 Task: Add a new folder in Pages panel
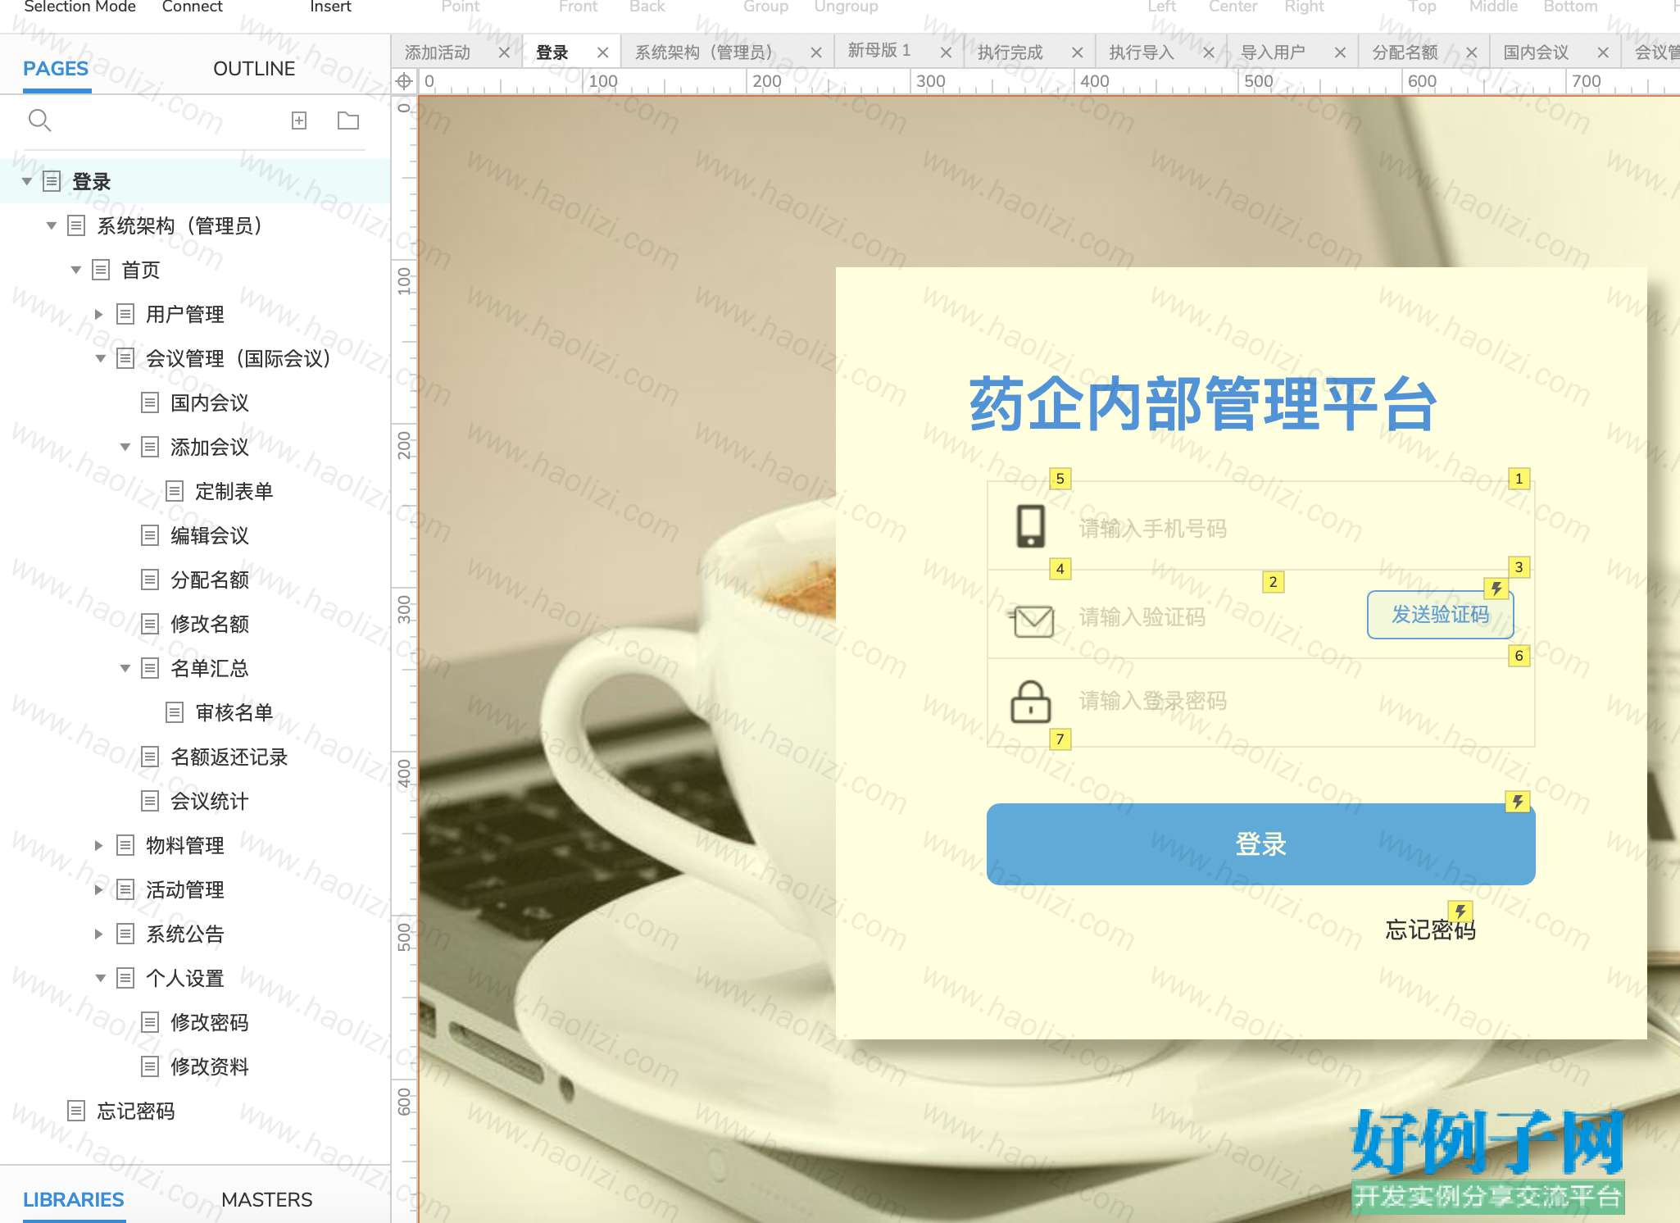[348, 120]
